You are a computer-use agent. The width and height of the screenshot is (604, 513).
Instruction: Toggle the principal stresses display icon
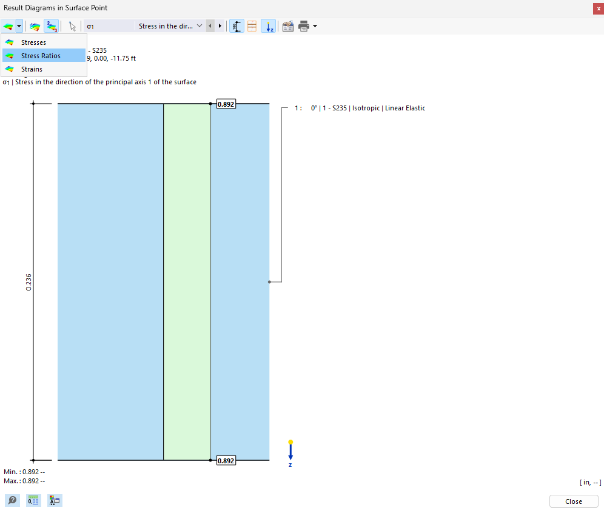[52, 26]
